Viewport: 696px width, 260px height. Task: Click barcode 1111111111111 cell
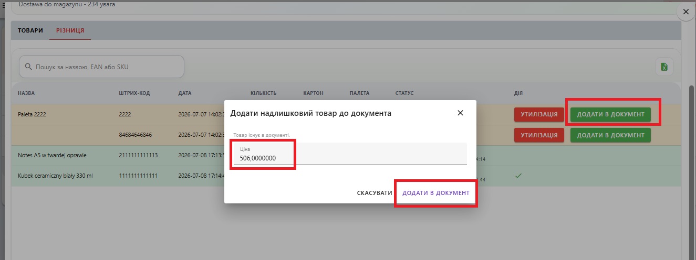coord(138,176)
